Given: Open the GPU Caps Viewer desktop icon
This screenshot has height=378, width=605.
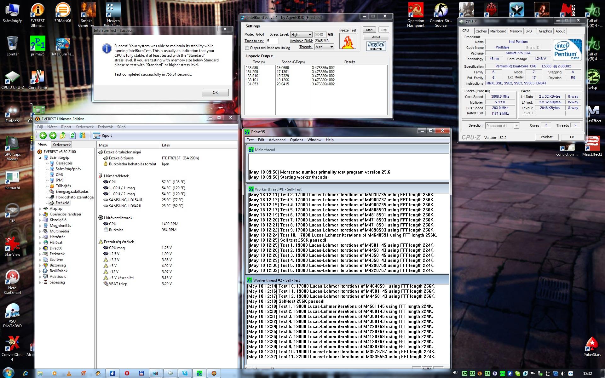Looking at the screenshot, I should point(13,149).
